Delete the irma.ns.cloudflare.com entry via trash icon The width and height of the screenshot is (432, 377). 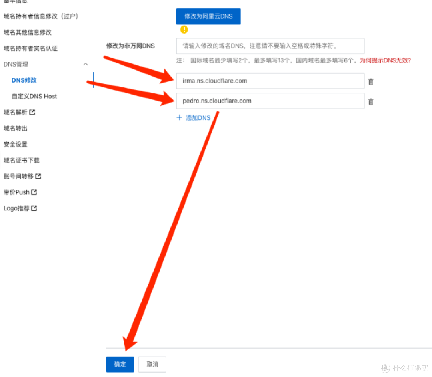point(371,81)
